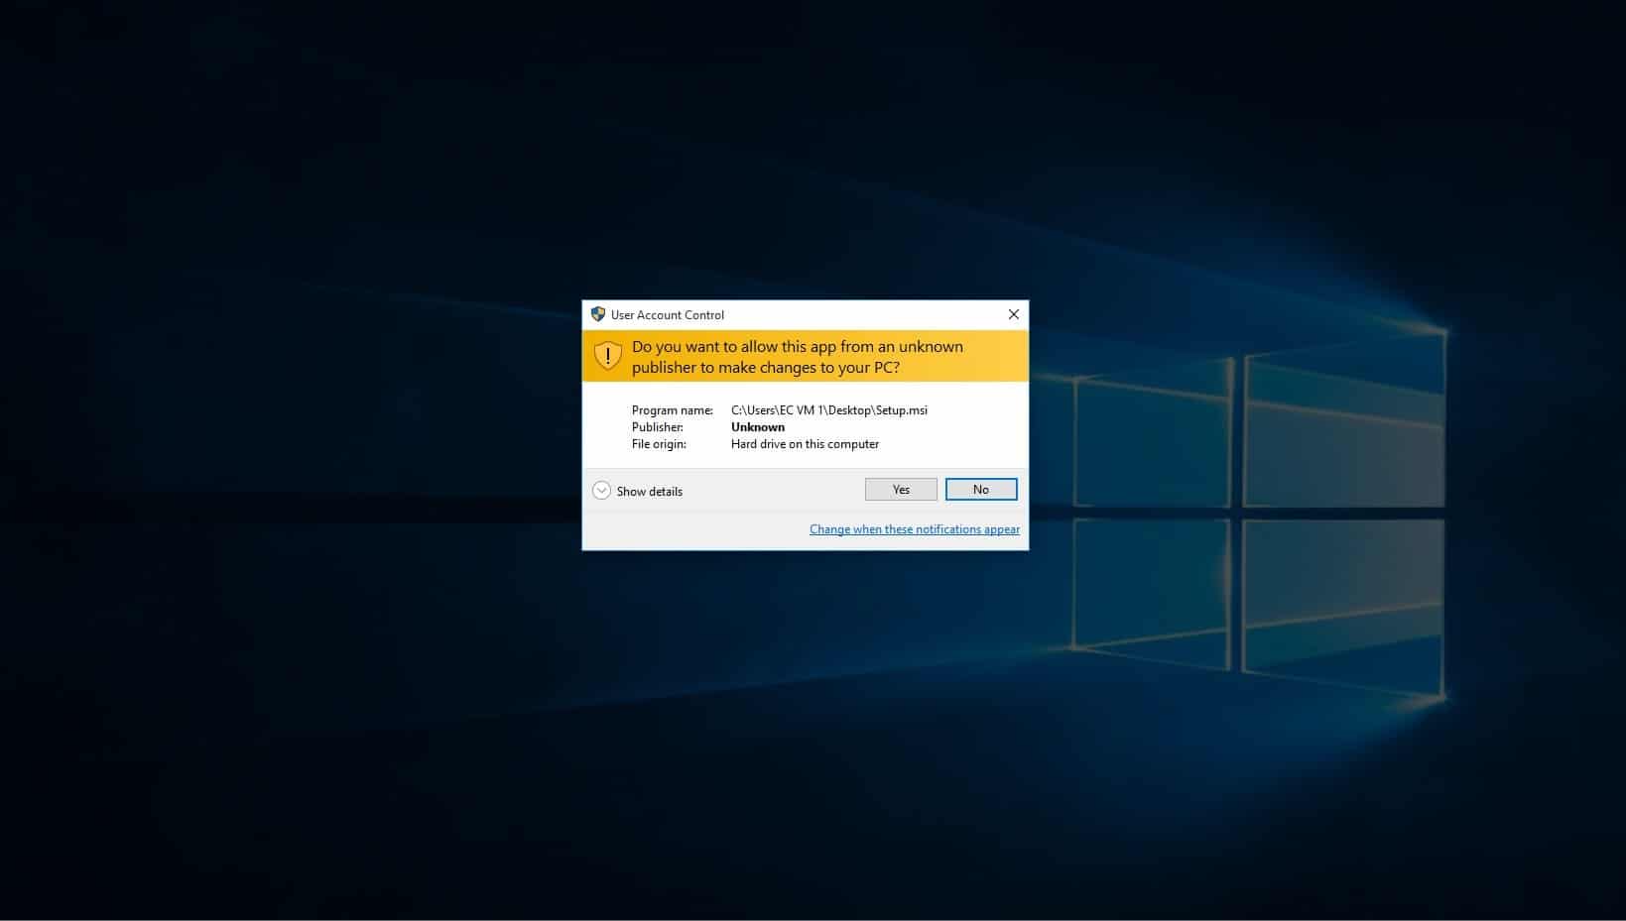Open Change when these notifications appear link
The height and width of the screenshot is (921, 1626).
pos(914,529)
